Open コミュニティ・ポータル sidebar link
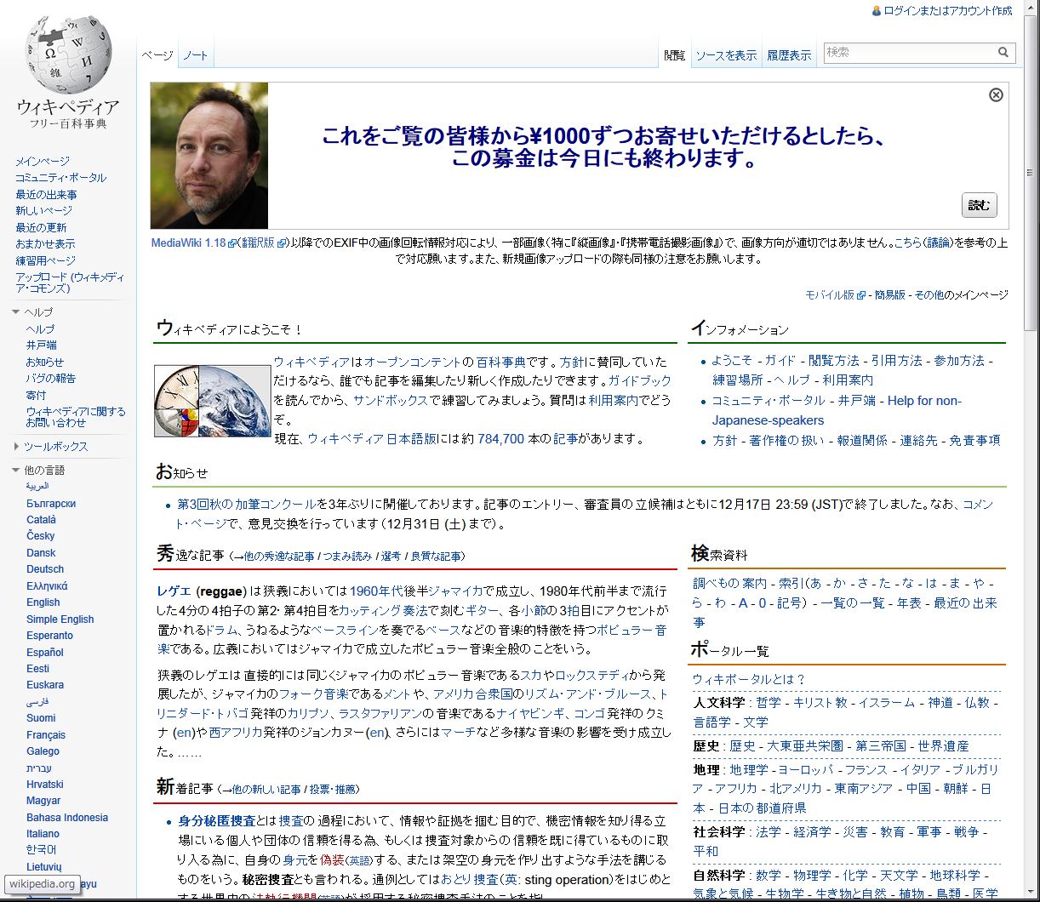Viewport: 1040px width, 902px height. (x=61, y=178)
